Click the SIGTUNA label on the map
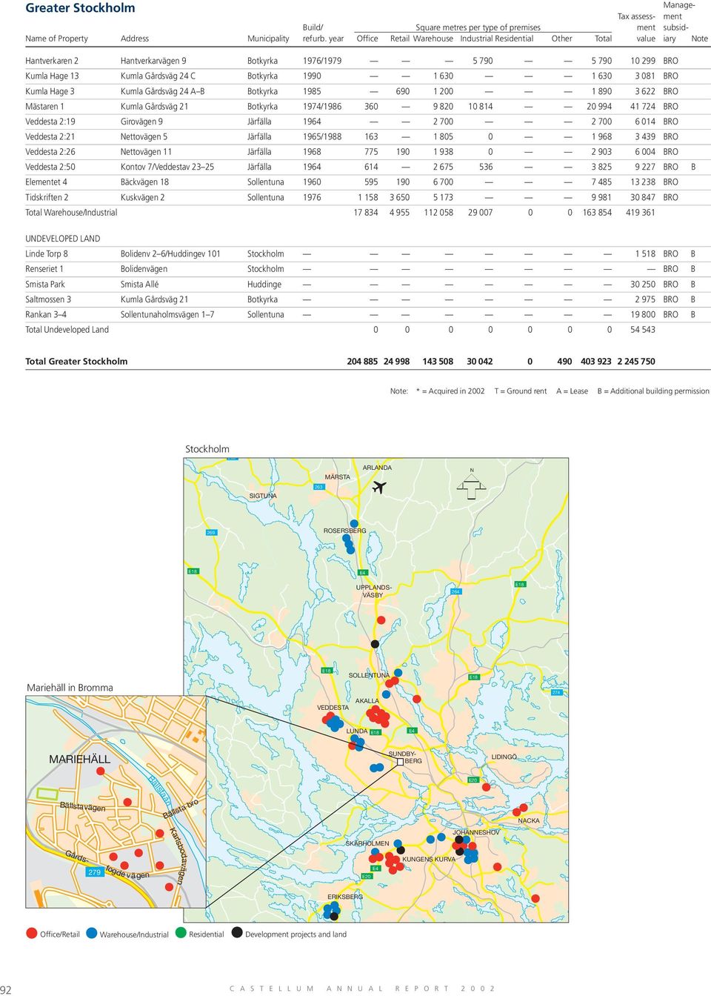Viewport: 711px width, 996px height. (x=263, y=496)
